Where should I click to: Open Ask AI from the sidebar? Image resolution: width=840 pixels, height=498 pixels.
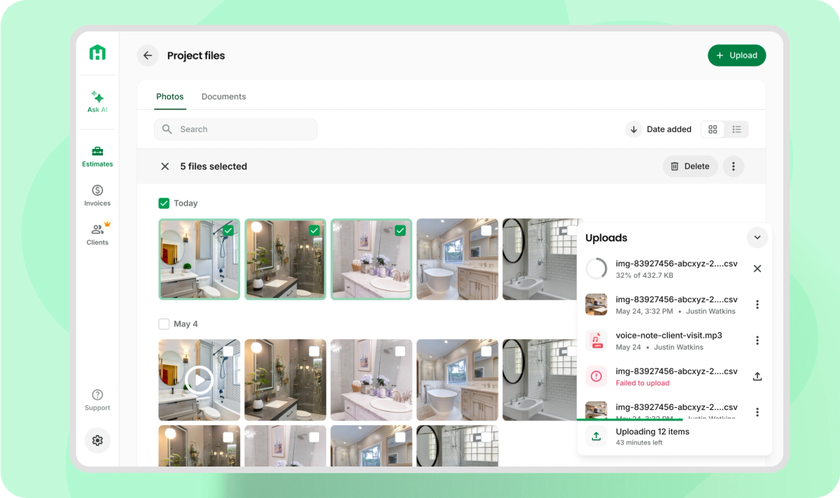point(97,101)
